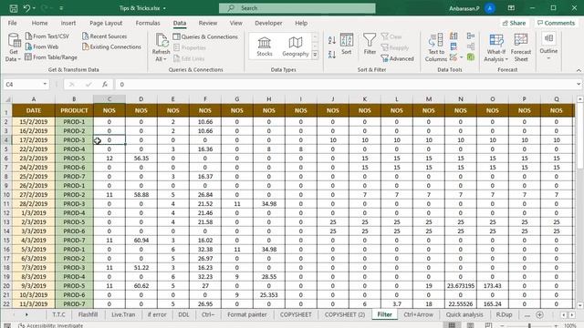Click the Flash Fill icon in Data Tools
584x328 pixels.
pyautogui.click(x=454, y=36)
